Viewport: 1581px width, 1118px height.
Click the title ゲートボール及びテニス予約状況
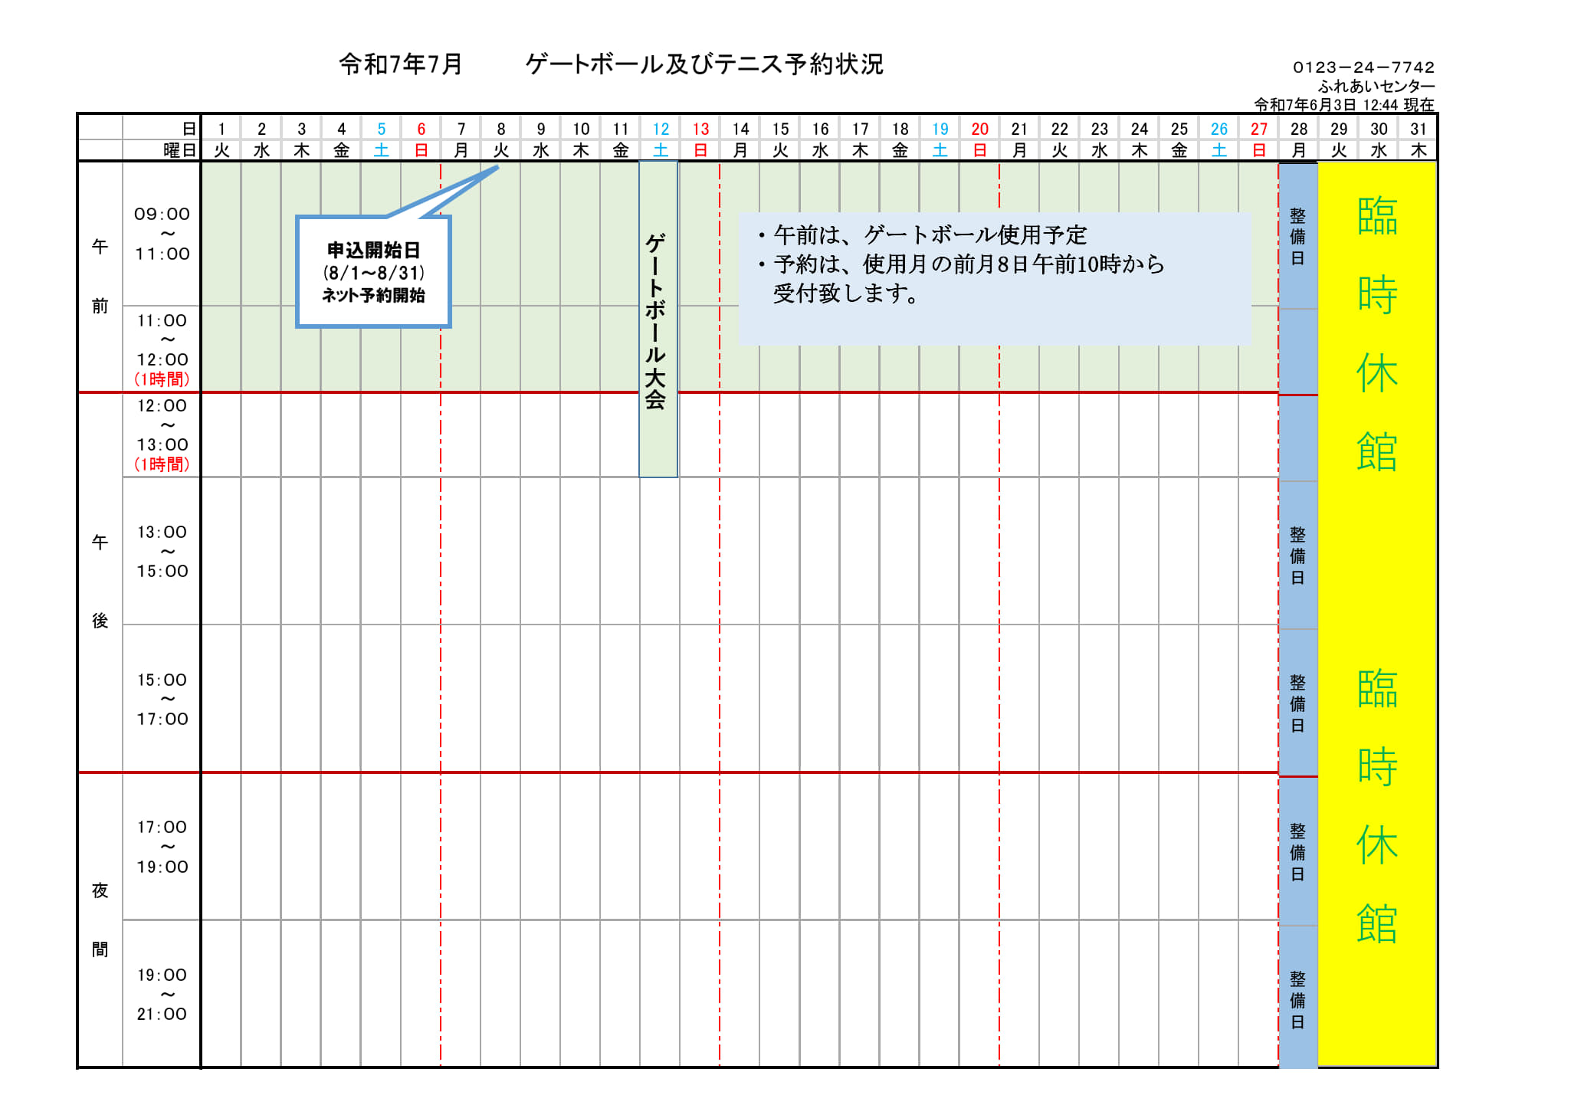click(x=704, y=64)
